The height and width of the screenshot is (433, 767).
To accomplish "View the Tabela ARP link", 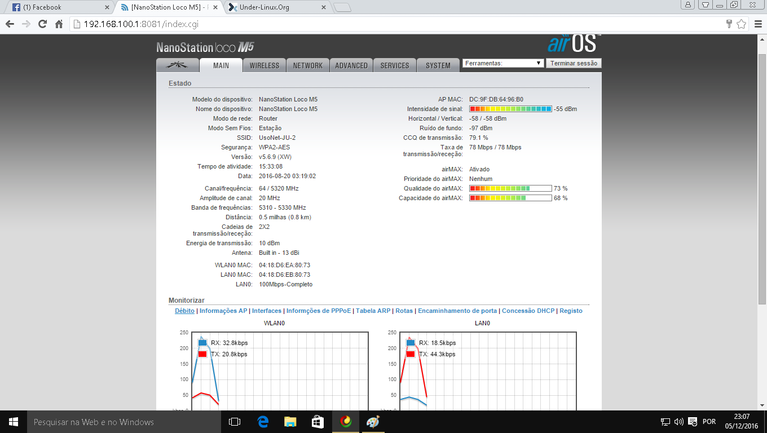I will 373,311.
